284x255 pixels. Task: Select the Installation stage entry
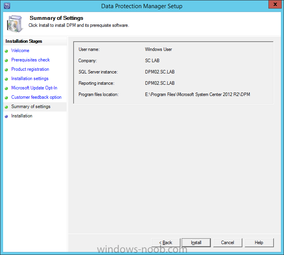pyautogui.click(x=22, y=116)
